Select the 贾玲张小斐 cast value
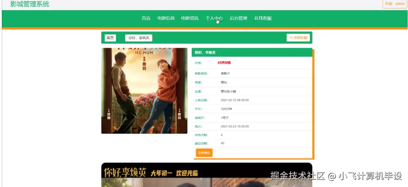This screenshot has width=408, height=187. coord(228,91)
